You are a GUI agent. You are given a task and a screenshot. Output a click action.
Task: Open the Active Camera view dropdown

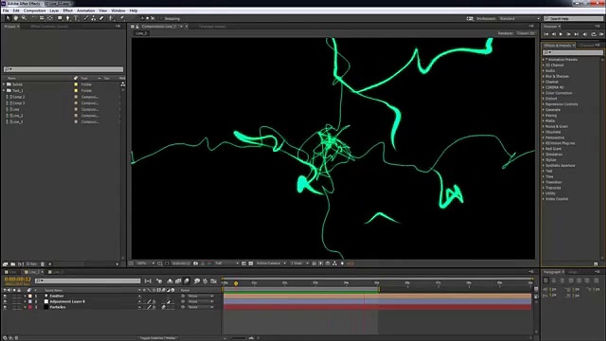pyautogui.click(x=271, y=263)
